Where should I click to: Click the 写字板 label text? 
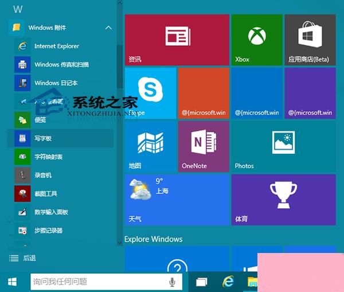click(43, 138)
